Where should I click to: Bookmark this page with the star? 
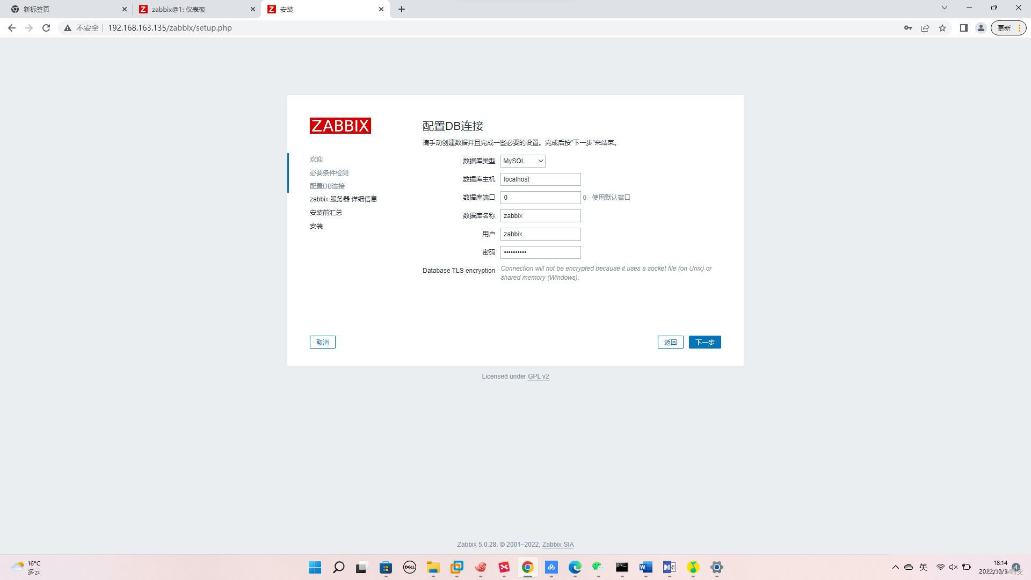click(942, 28)
